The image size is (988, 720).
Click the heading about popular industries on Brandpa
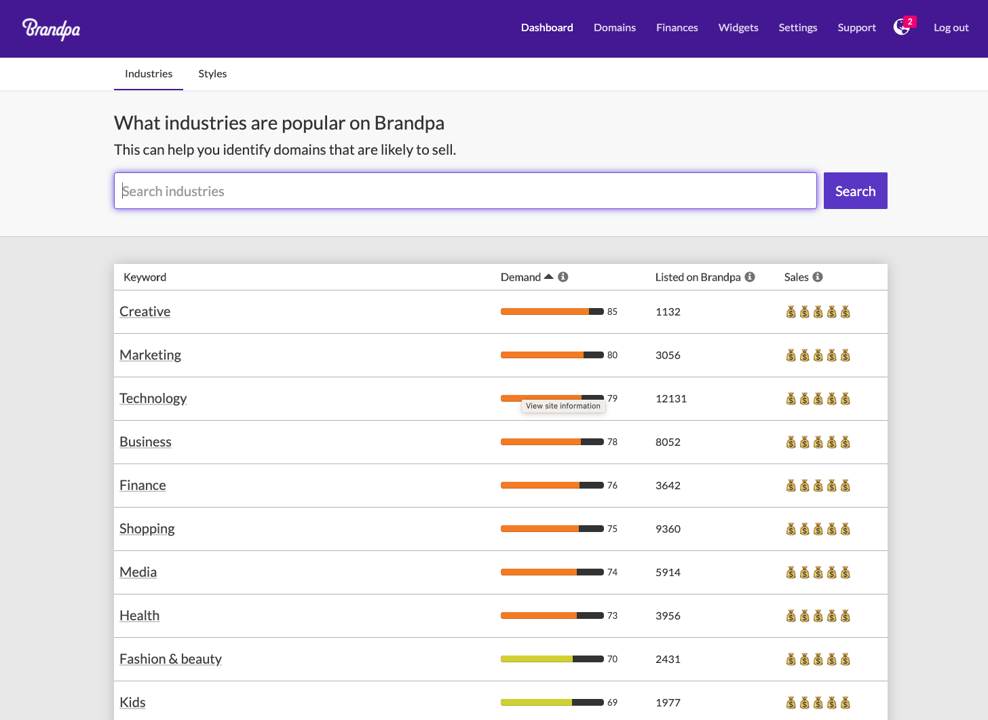[280, 123]
